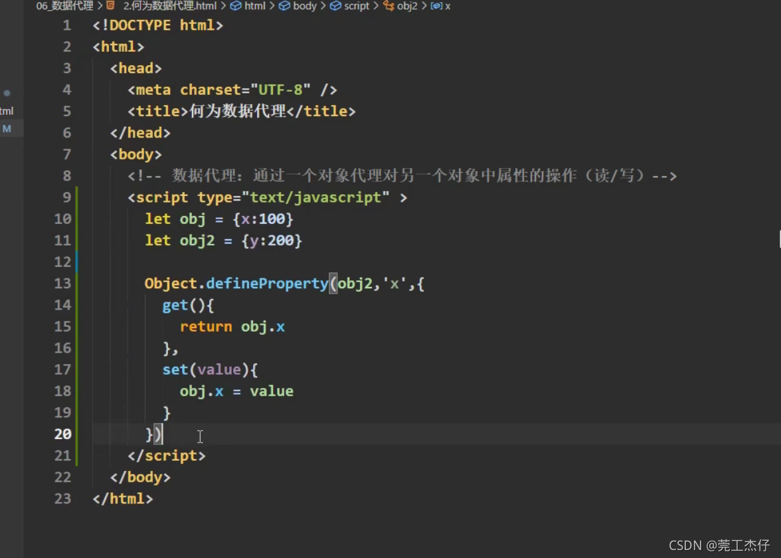The width and height of the screenshot is (781, 558).
Task: Click the title text 何为数据代理
Action: click(238, 111)
